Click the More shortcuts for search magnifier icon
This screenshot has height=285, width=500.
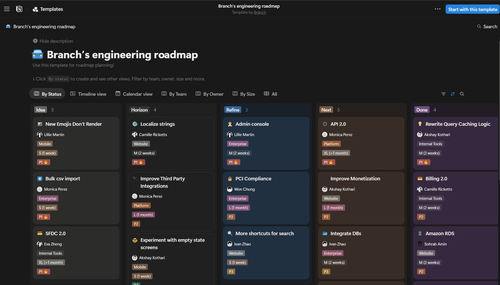click(230, 233)
